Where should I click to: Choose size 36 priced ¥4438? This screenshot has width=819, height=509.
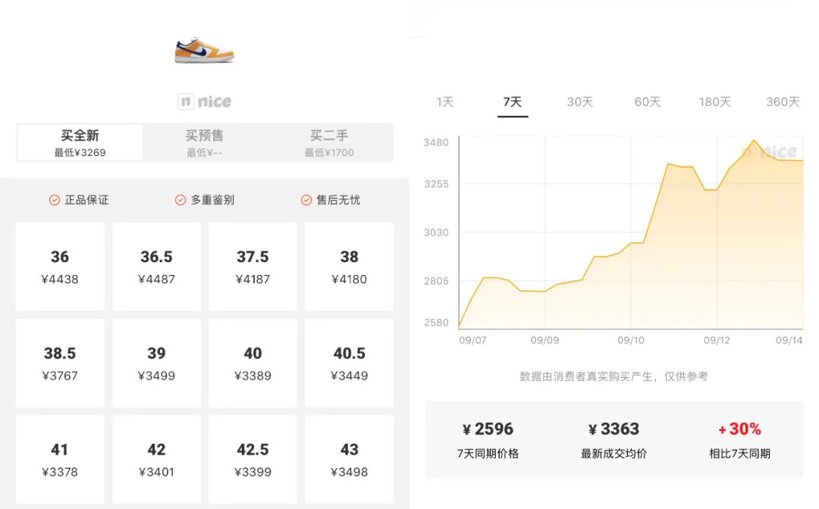(x=60, y=267)
